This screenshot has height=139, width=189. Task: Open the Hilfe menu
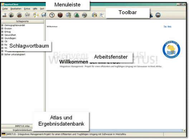pos(35,9)
